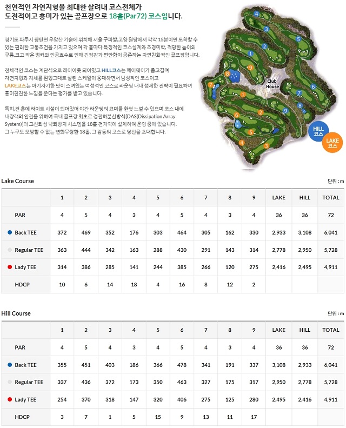
Task: Click grey Regular TEE dot in Lake Course table
Action: [10, 250]
